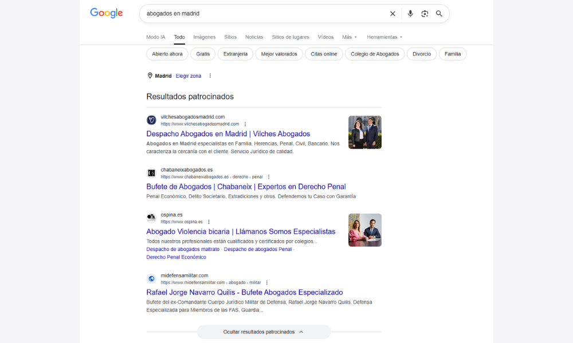Click the Despacho de abogados maltrato sitelink

point(183,249)
